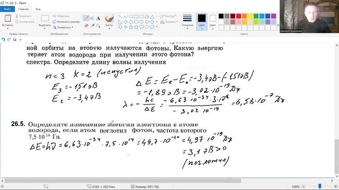
Task: Click the Вырезать (cut) scissors button
Action: (24, 16)
